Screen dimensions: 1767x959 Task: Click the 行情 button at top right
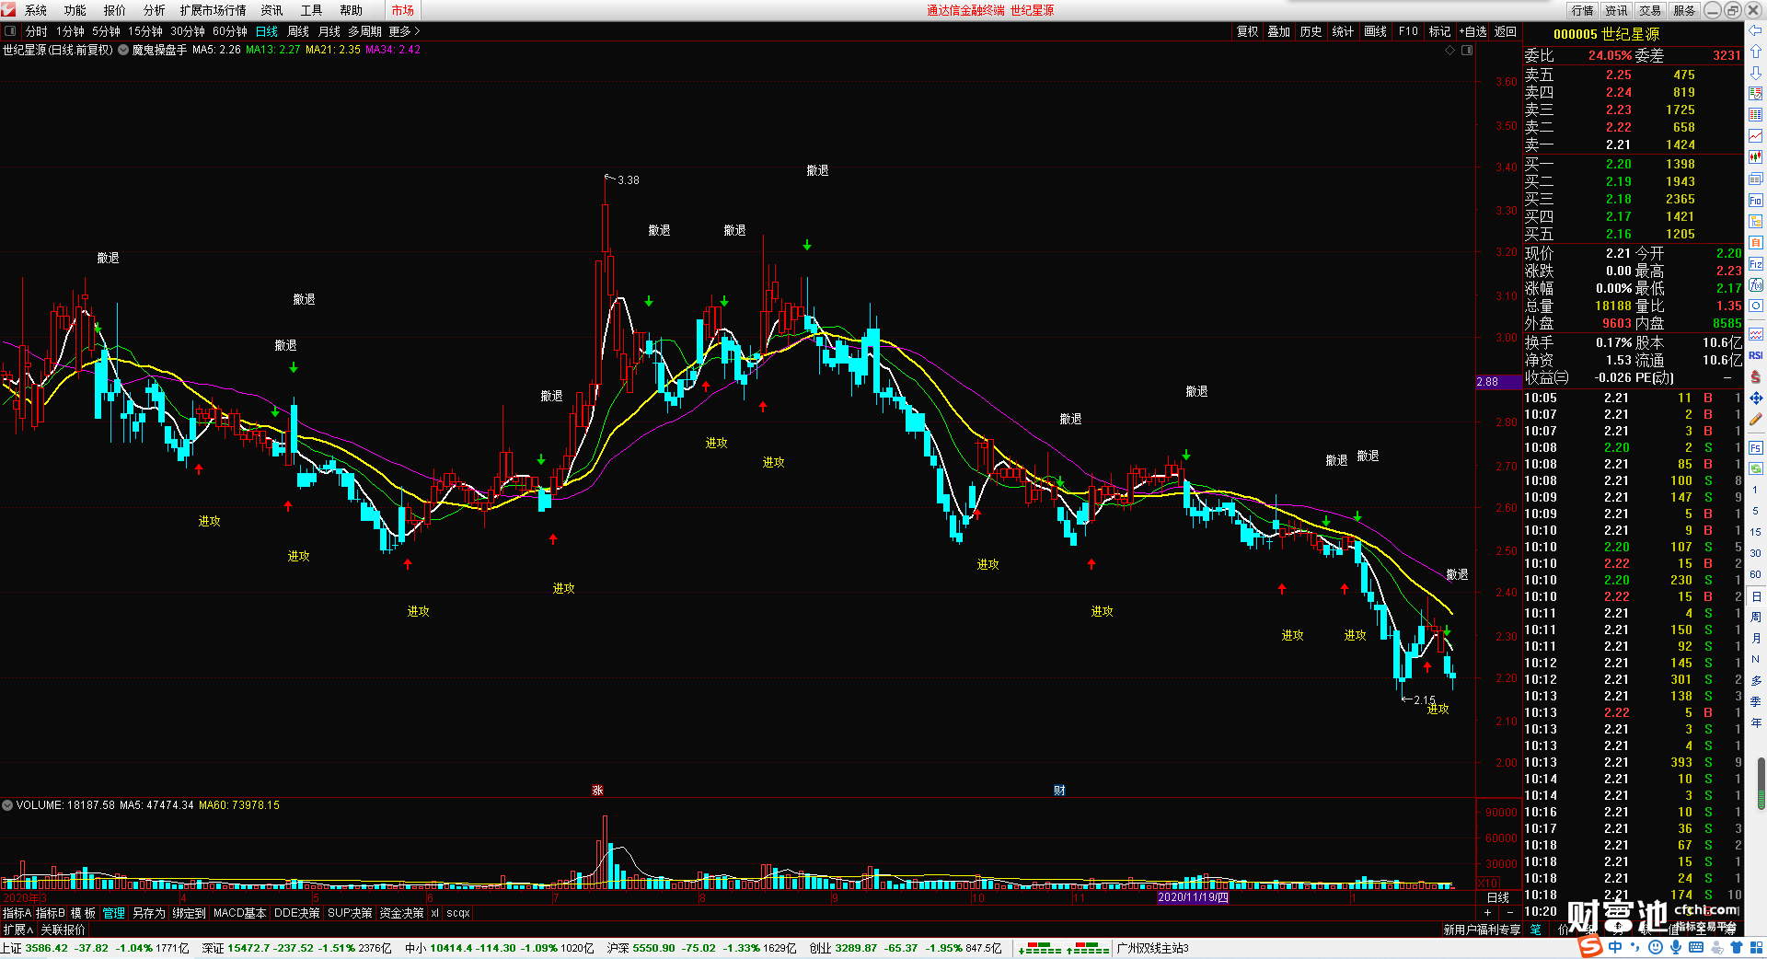pos(1583,10)
